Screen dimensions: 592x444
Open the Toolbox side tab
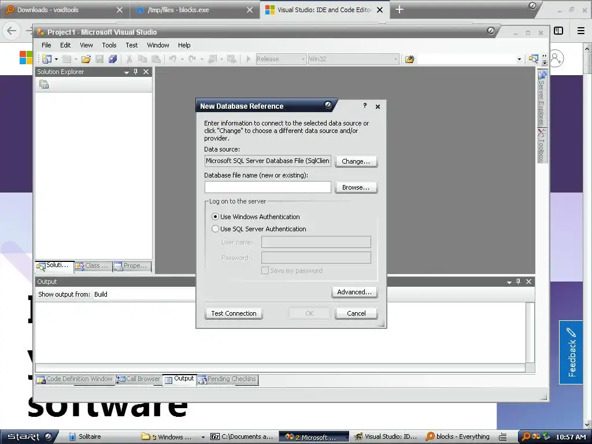(x=542, y=145)
